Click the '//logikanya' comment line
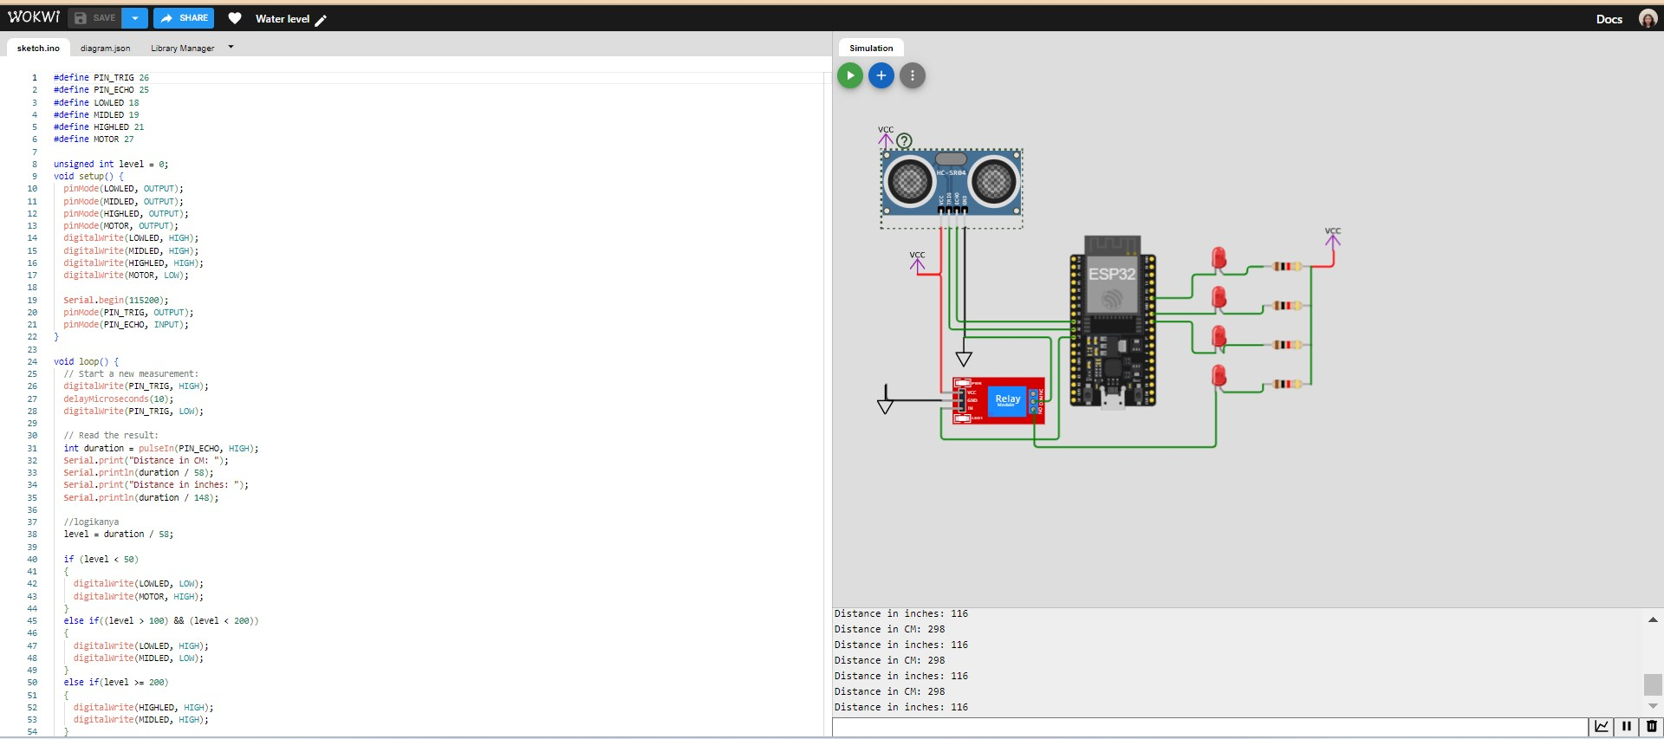Image resolution: width=1664 pixels, height=739 pixels. click(x=91, y=522)
